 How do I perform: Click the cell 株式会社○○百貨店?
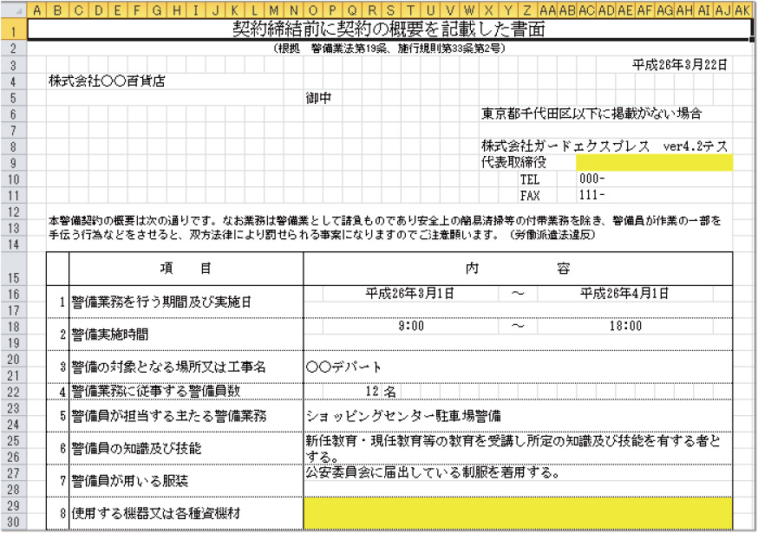107,81
